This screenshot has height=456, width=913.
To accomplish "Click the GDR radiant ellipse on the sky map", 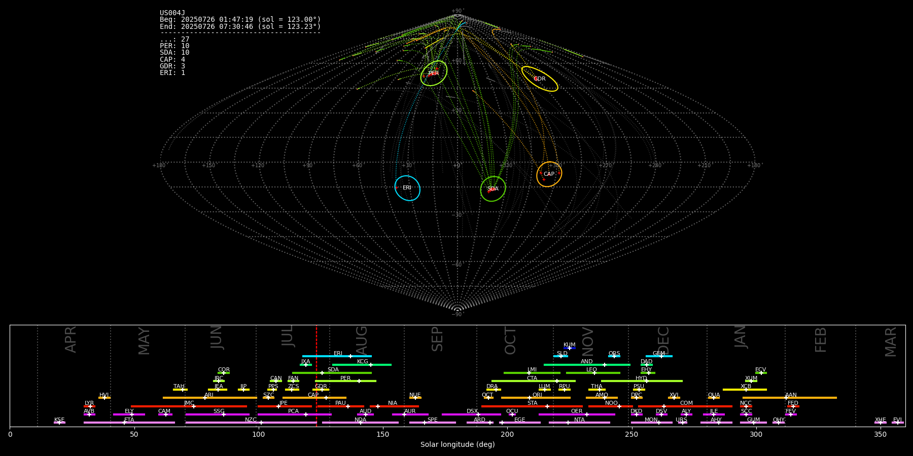I will pos(540,79).
